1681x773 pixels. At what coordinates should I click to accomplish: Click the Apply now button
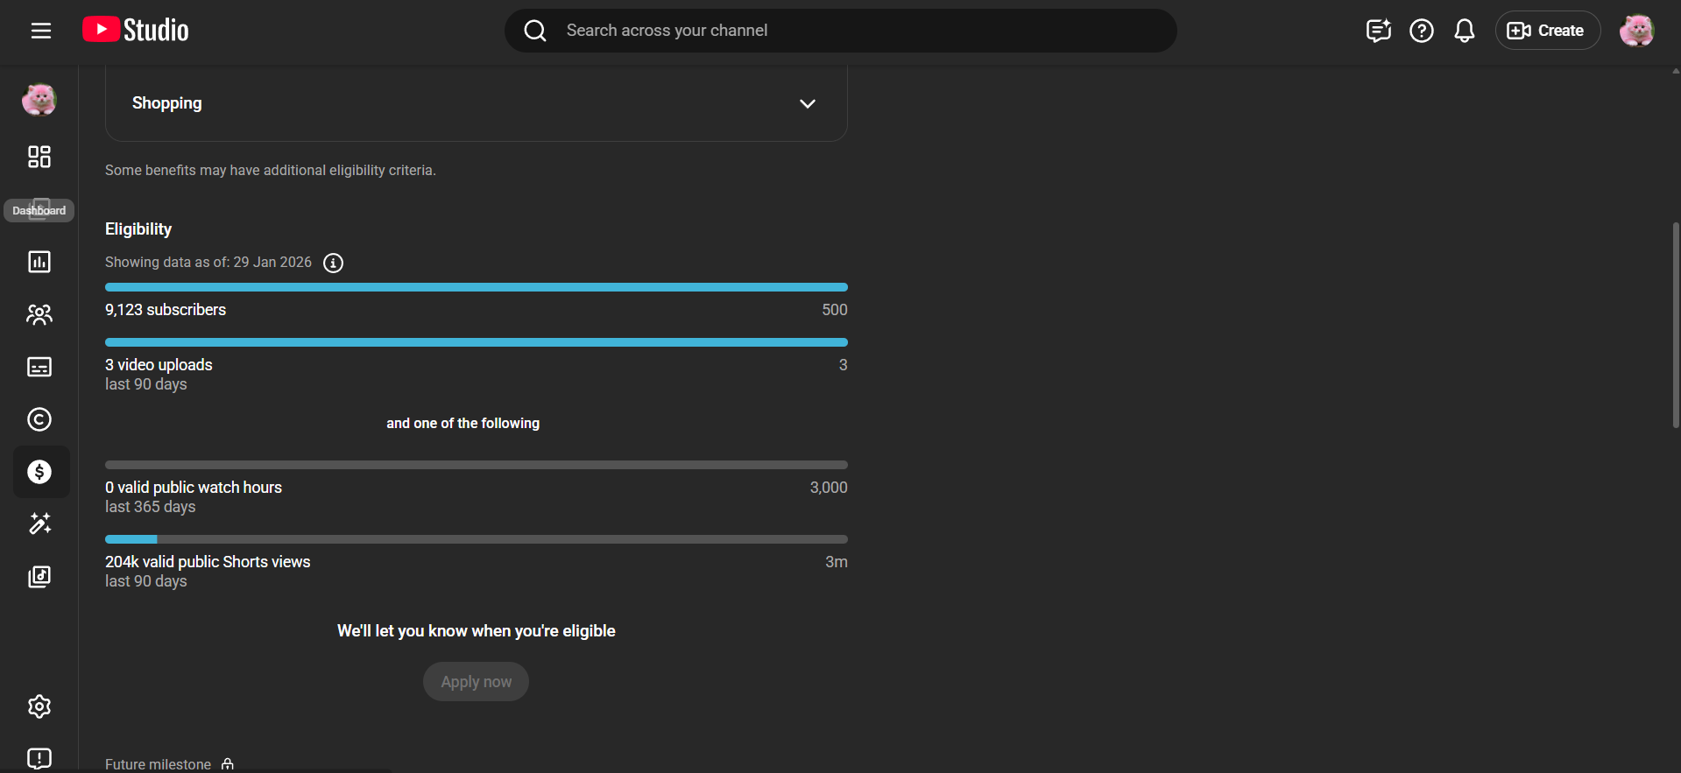(x=476, y=681)
